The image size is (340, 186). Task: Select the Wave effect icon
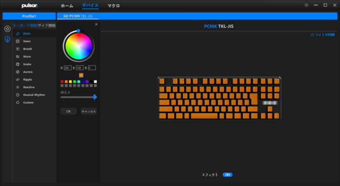click(x=18, y=56)
